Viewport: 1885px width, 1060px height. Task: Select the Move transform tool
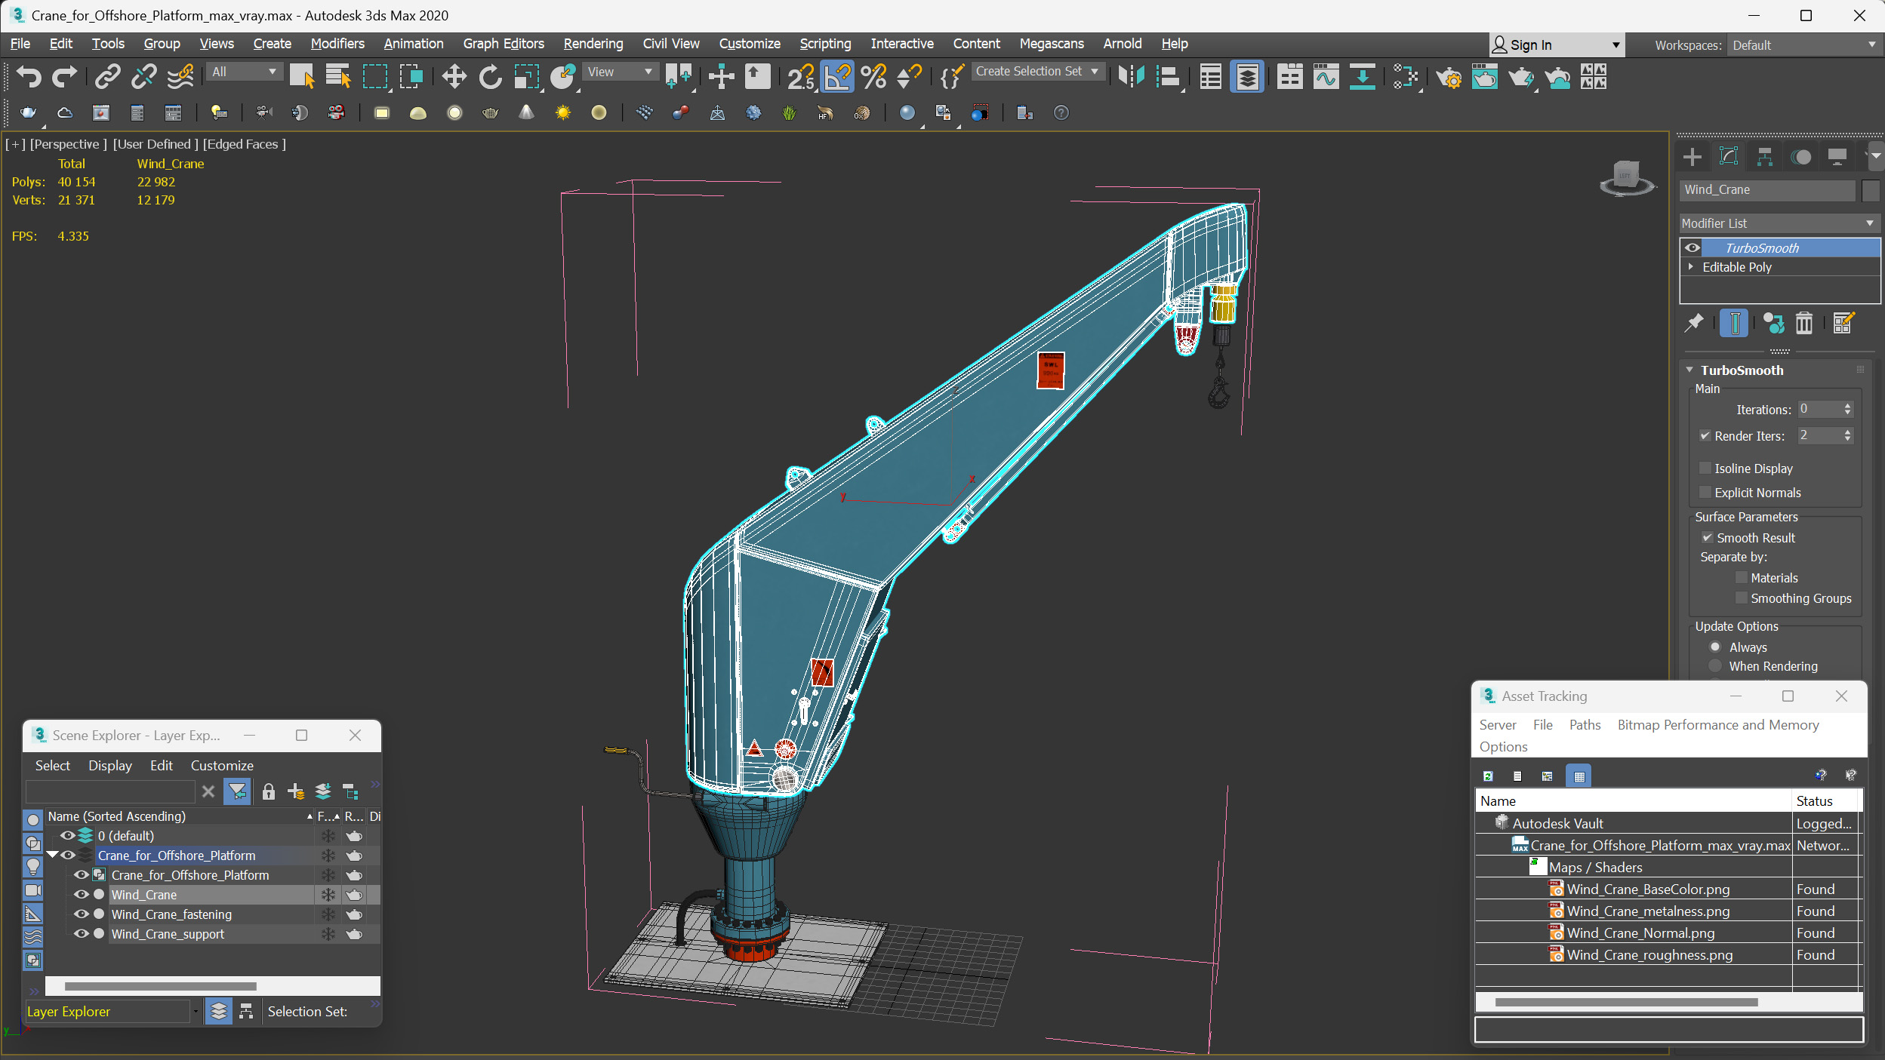pos(454,76)
